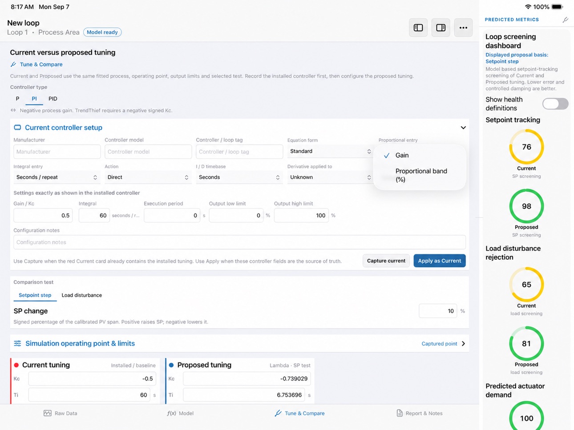This screenshot has height=430, width=574.
Task: Choose the P controller type
Action: 17,99
